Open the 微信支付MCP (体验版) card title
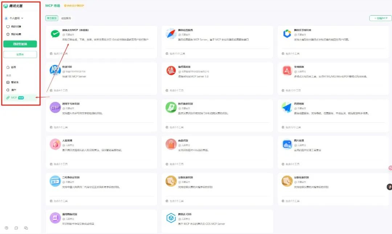 point(75,30)
